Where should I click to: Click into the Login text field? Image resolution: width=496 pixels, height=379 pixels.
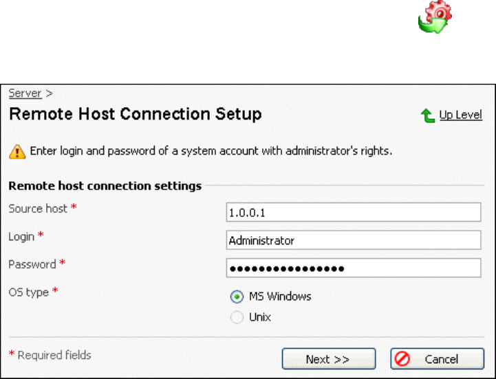point(353,240)
